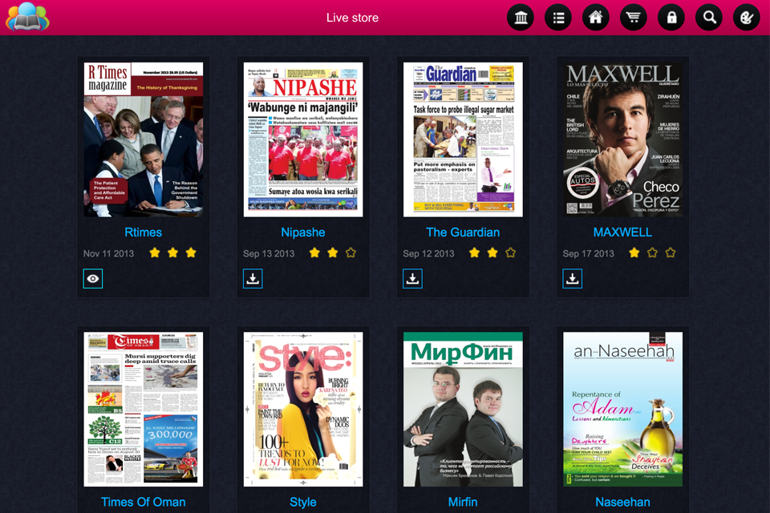The height and width of the screenshot is (513, 770).
Task: Click the Nov 11 2013 date
Action: (108, 254)
